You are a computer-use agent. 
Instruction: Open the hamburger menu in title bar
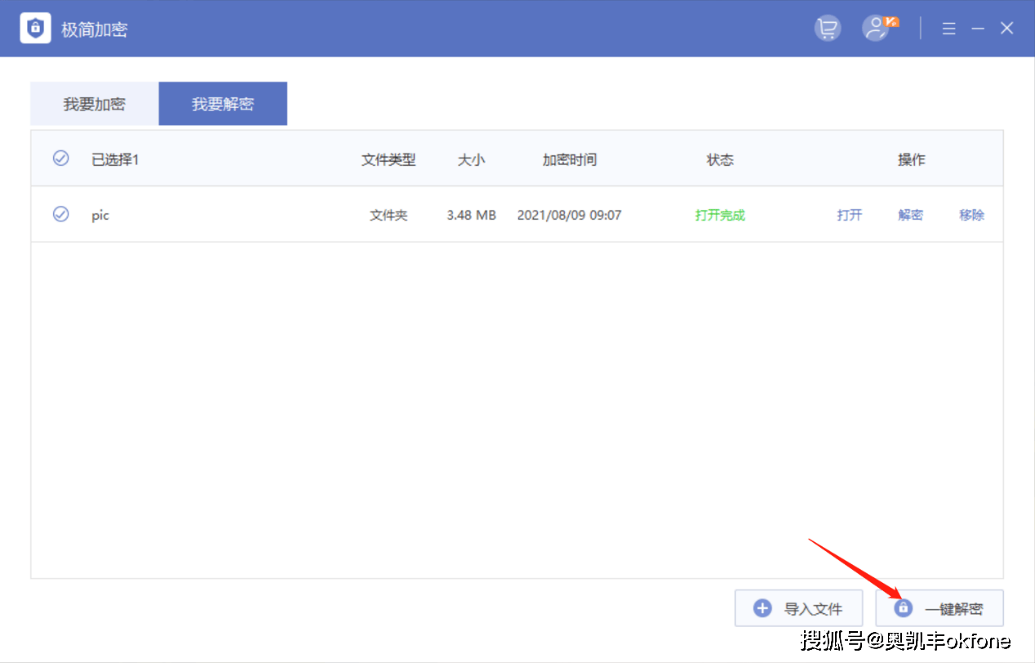click(x=948, y=29)
